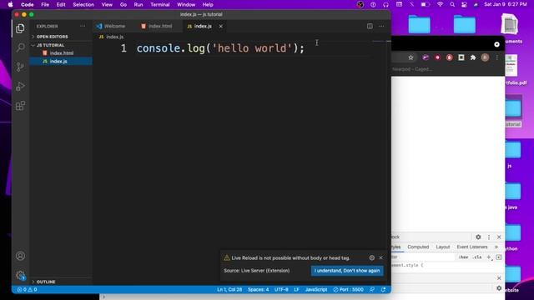Screen dimensions: 534x300
Task: Open the Run menu
Action: [x=139, y=5]
